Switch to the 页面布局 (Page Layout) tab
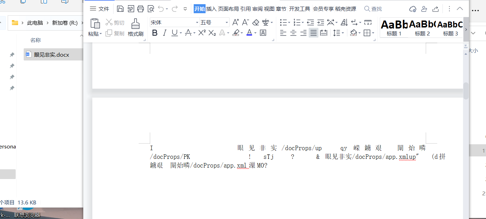The height and width of the screenshot is (219, 486). [228, 9]
